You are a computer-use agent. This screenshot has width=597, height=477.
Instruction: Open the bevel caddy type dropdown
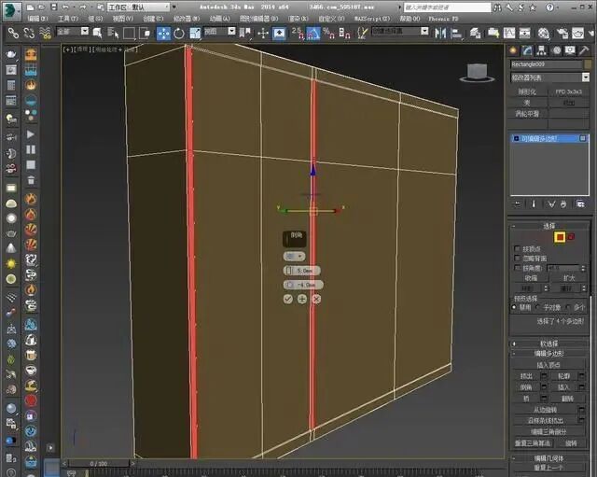pyautogui.click(x=294, y=257)
